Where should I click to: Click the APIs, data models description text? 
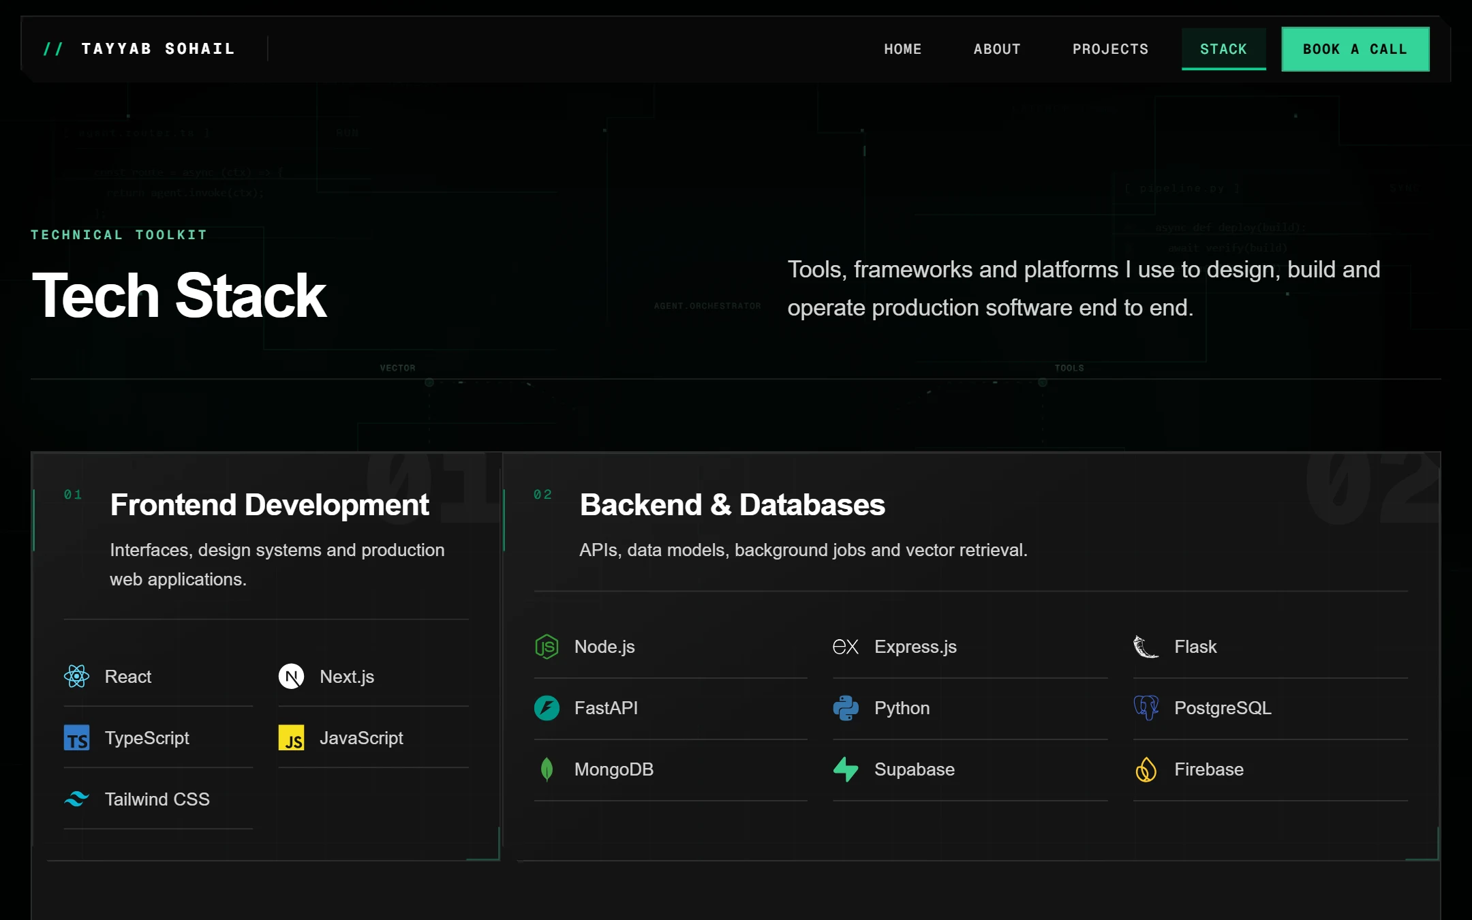click(x=803, y=550)
